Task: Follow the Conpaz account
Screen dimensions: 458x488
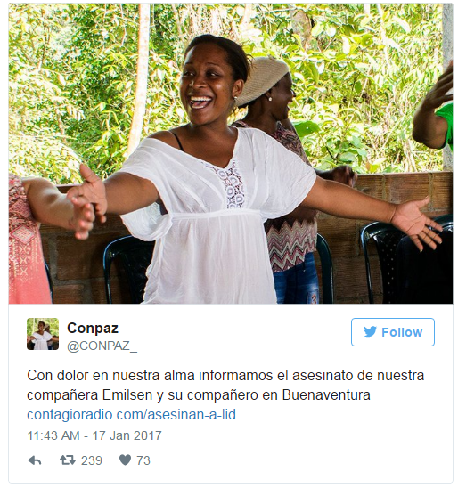Action: [x=393, y=332]
